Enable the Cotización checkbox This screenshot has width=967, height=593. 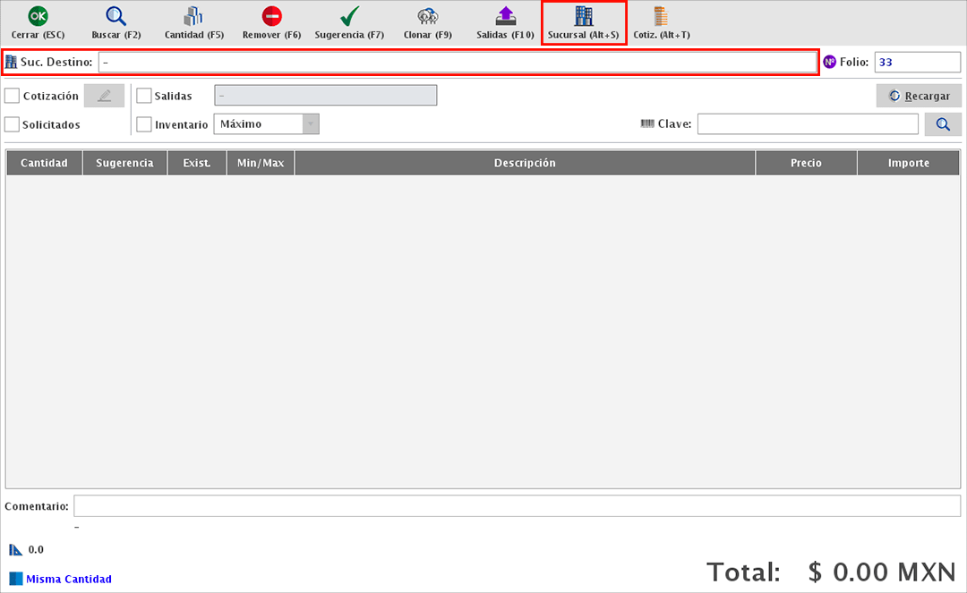click(13, 96)
